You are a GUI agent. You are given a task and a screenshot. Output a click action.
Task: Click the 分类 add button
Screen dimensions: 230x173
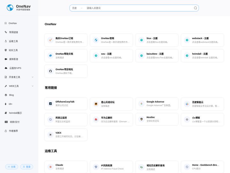(x=11, y=167)
